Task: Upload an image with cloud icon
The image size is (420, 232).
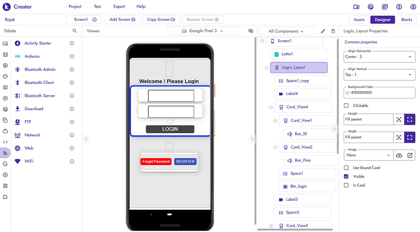Action: coord(399,155)
